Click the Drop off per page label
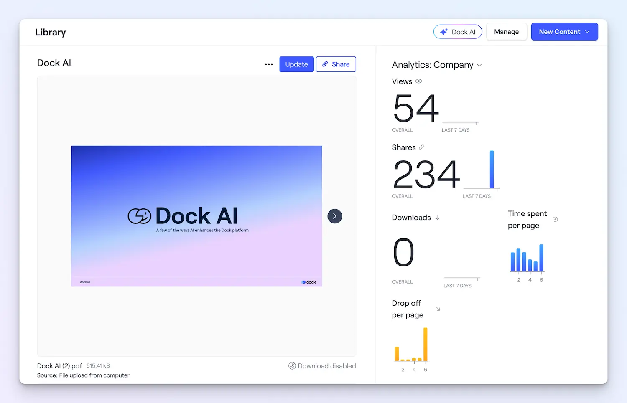The width and height of the screenshot is (627, 403). click(408, 309)
